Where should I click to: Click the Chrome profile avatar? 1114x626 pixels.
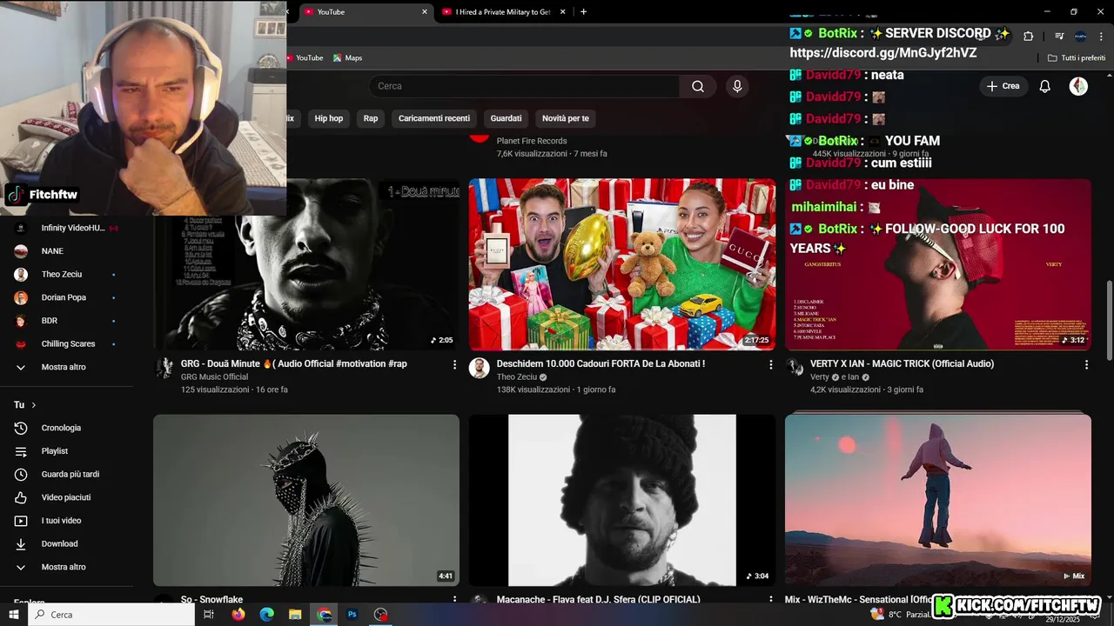[x=1080, y=37]
